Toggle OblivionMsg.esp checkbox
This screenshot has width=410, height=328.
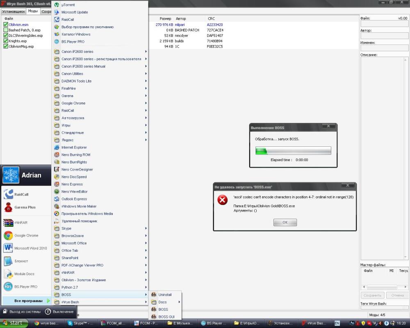point(6,46)
